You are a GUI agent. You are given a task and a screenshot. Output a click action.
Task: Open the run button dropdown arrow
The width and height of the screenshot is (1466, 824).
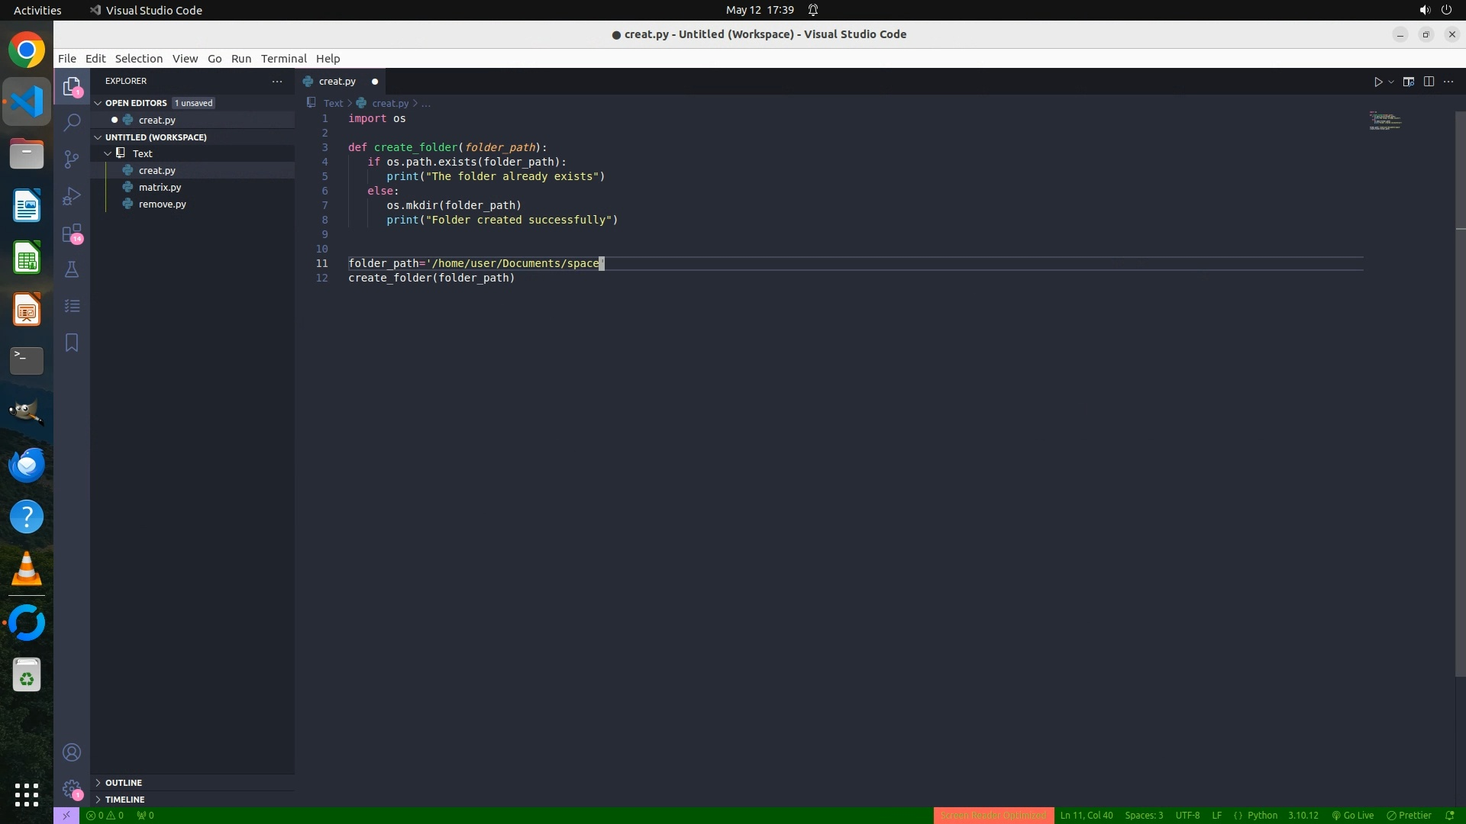(1391, 82)
